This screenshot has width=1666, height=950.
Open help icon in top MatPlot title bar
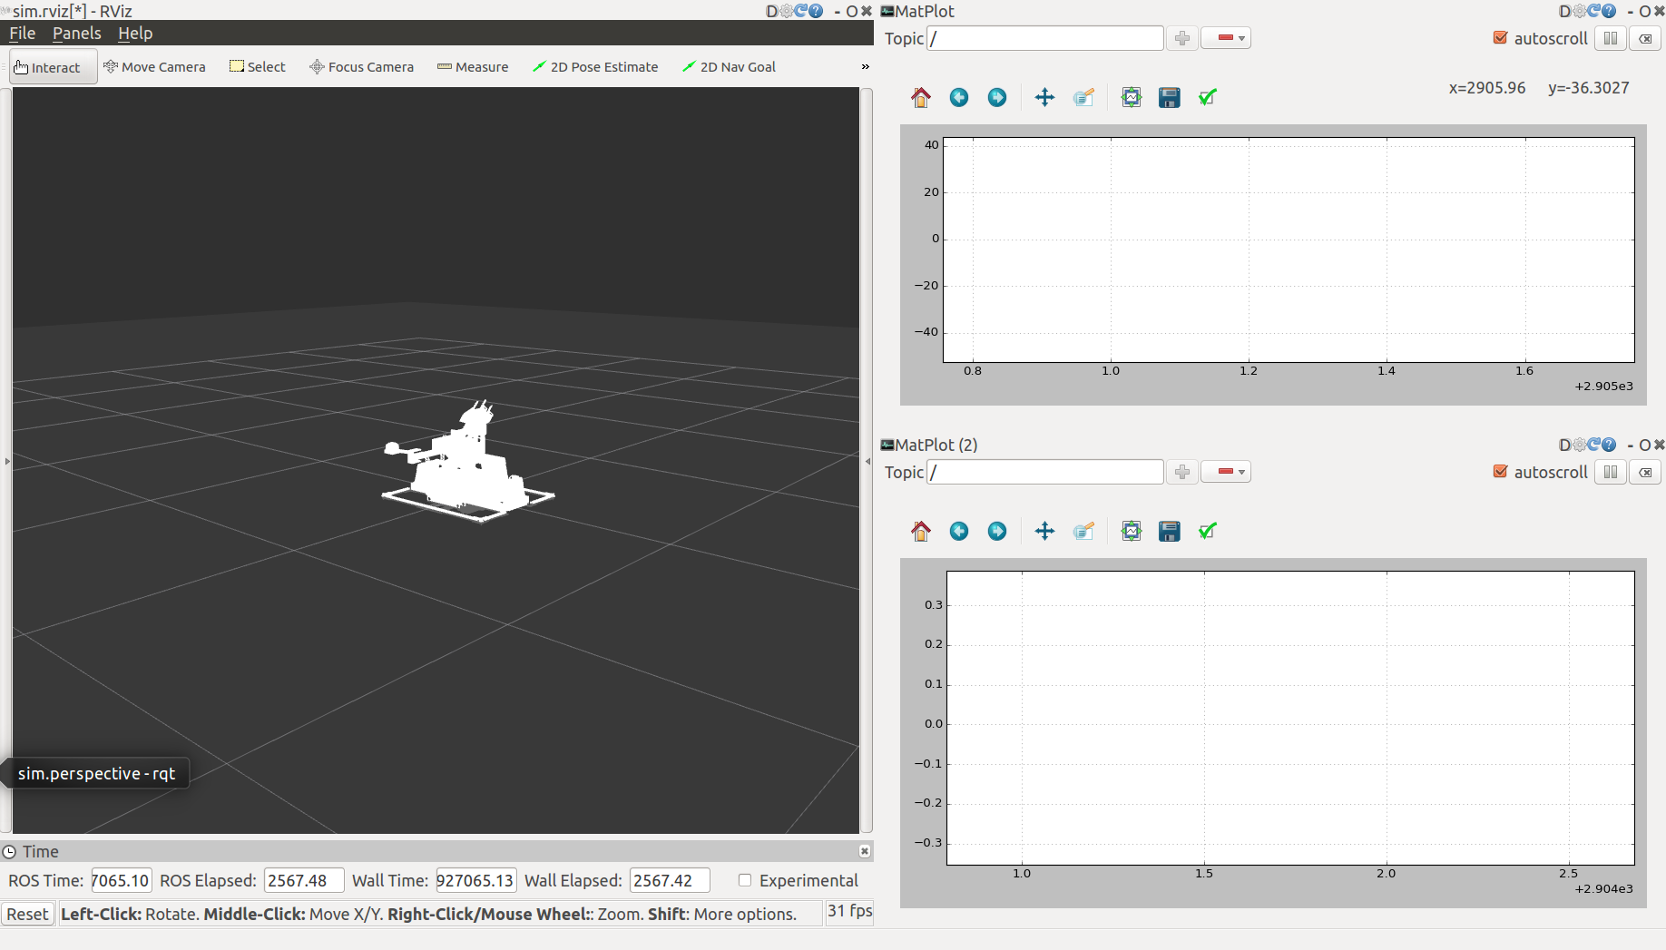coord(1609,11)
